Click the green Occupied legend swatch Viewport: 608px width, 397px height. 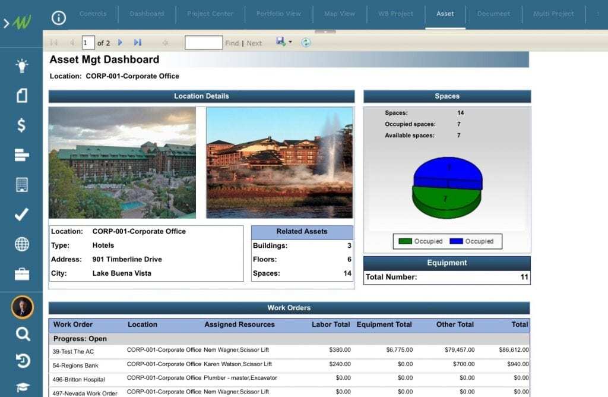click(405, 241)
